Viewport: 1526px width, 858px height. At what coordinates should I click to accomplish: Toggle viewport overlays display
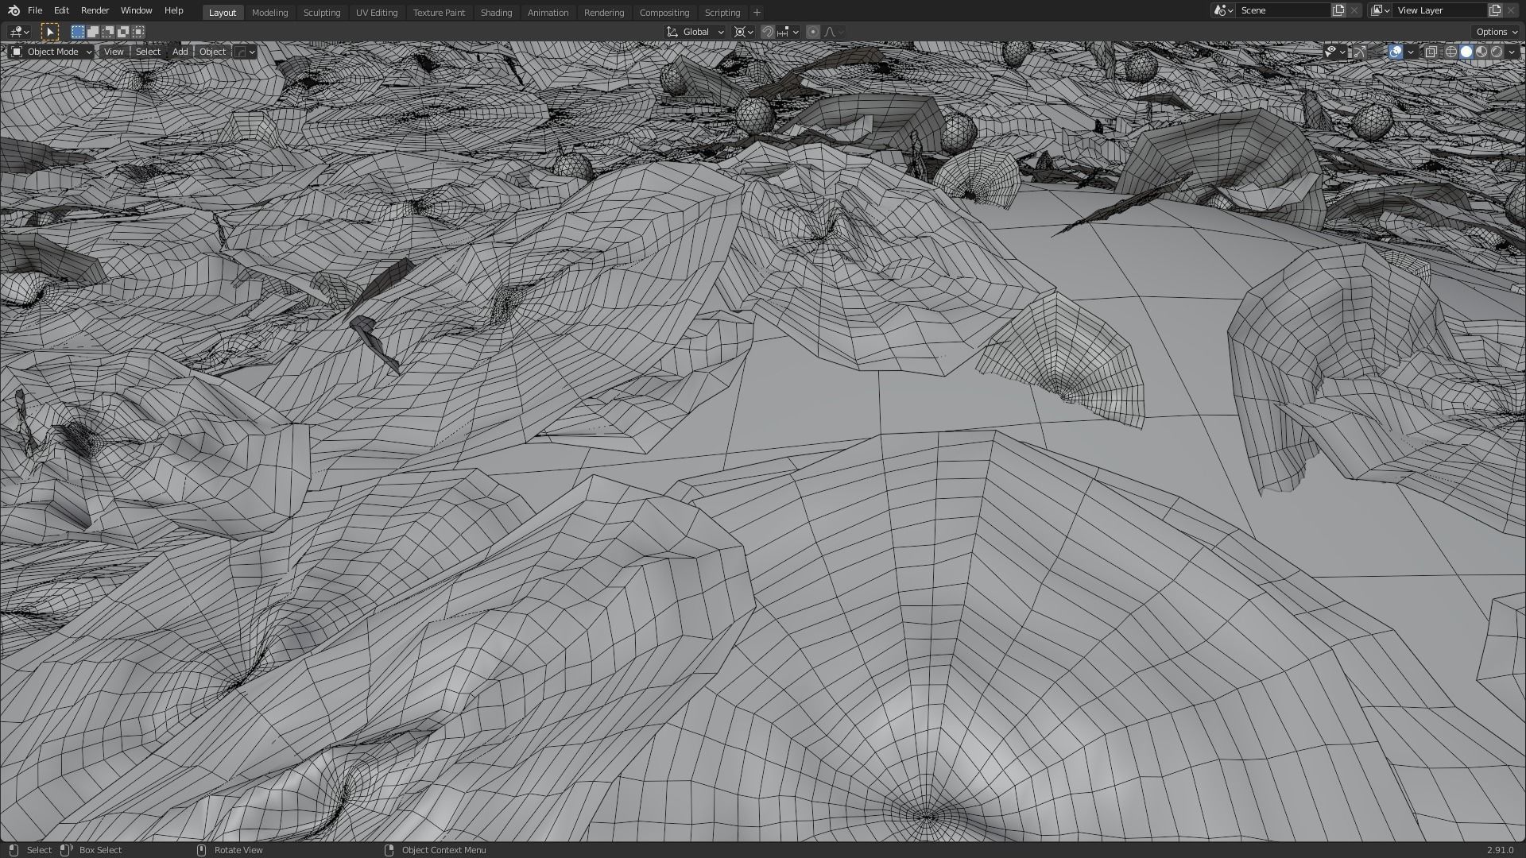point(1396,52)
